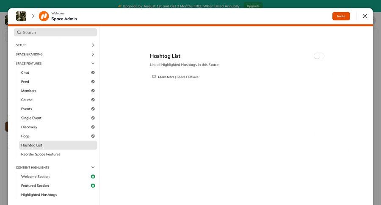
Task: Collapse the Content Highlights section
Action: coord(93,167)
